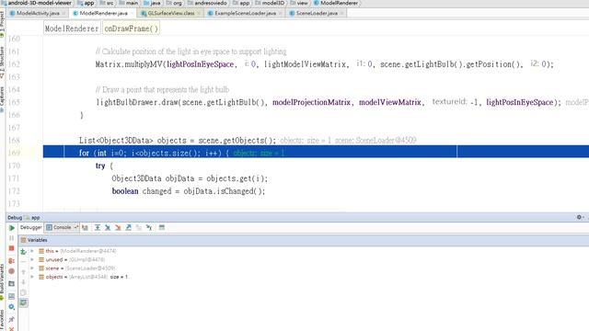Open View Breakpoints icon in debug sidebar
589x331 pixels.
[12, 260]
